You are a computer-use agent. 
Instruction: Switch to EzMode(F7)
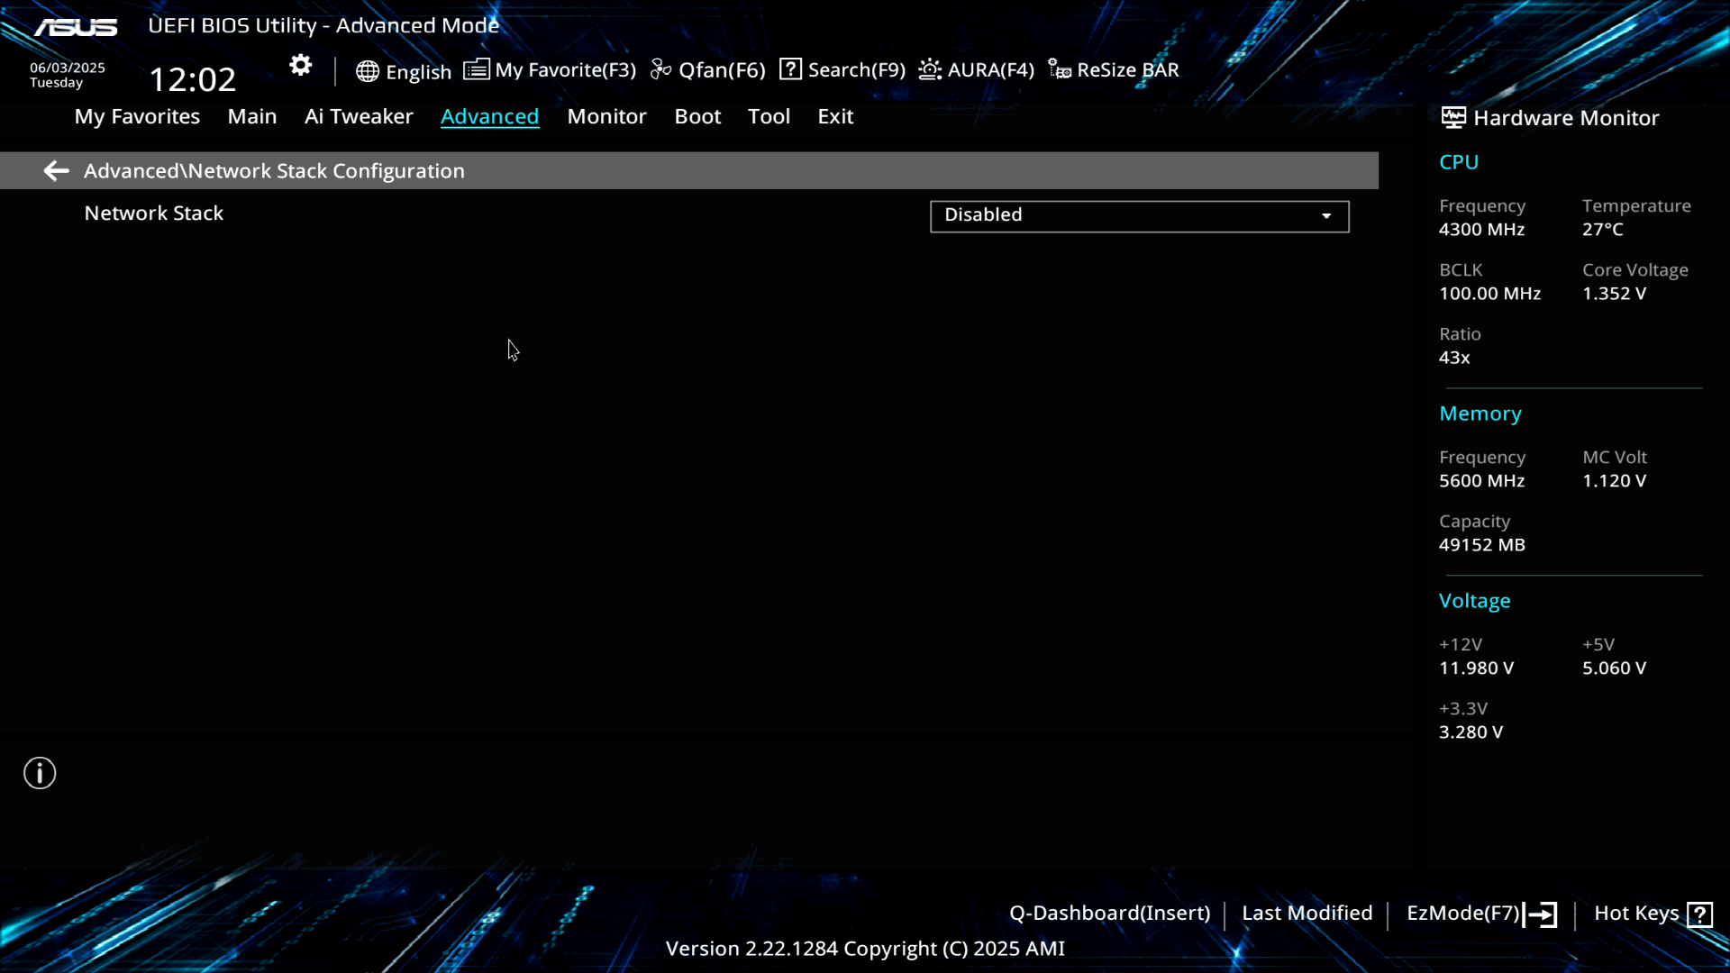[1481, 914]
